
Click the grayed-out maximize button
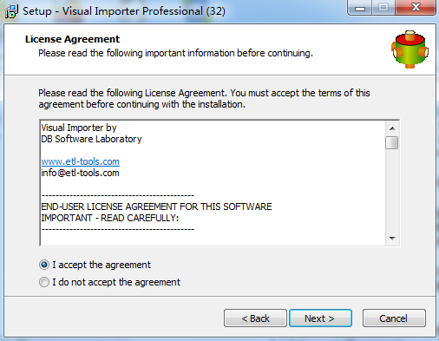click(383, 8)
